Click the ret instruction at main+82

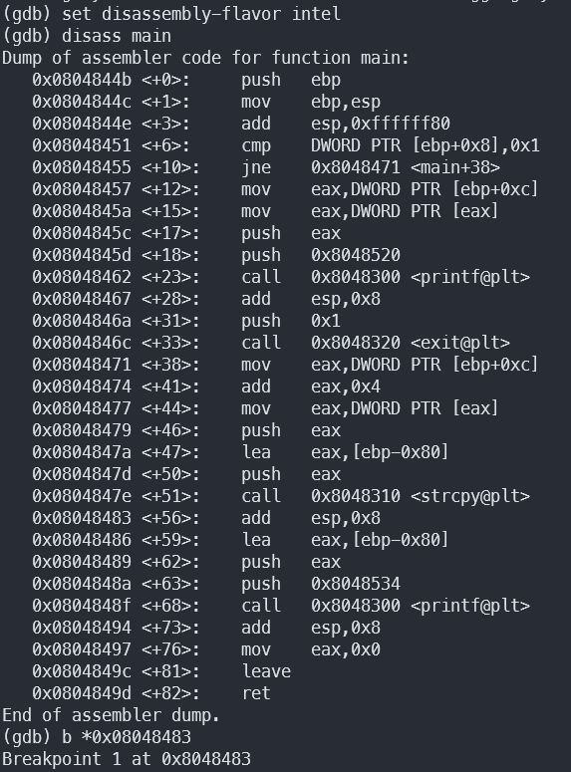151,693
